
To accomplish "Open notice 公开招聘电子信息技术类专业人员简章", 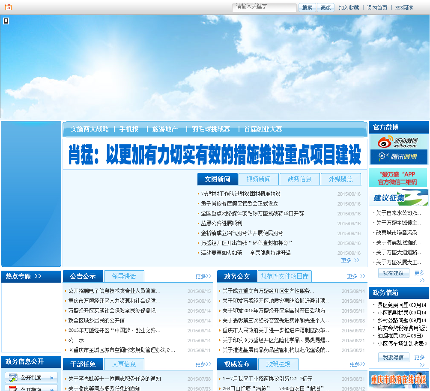I will (114, 291).
